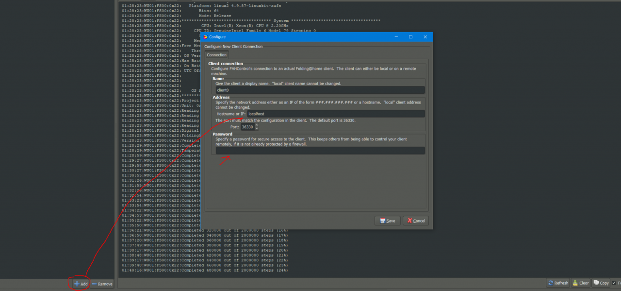Close the Configure dialog window
The image size is (621, 291).
tap(425, 37)
